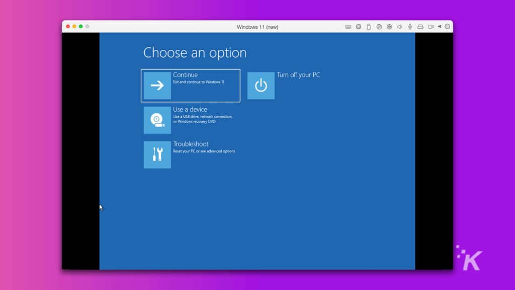Click 'Use a USB drive, network connection' text
Screen dimensions: 515x290
click(x=203, y=117)
